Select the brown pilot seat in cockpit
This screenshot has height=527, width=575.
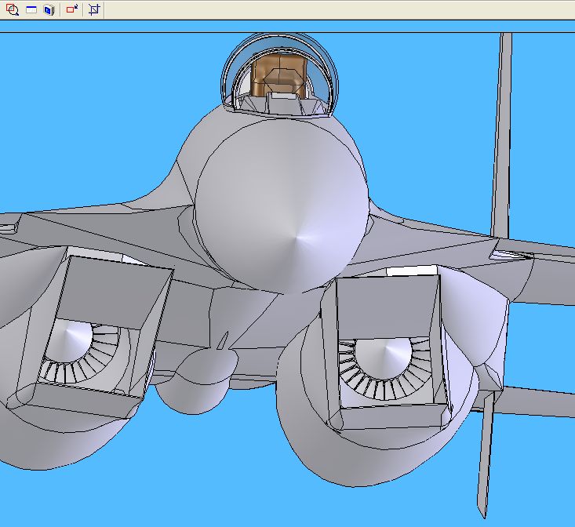click(279, 75)
